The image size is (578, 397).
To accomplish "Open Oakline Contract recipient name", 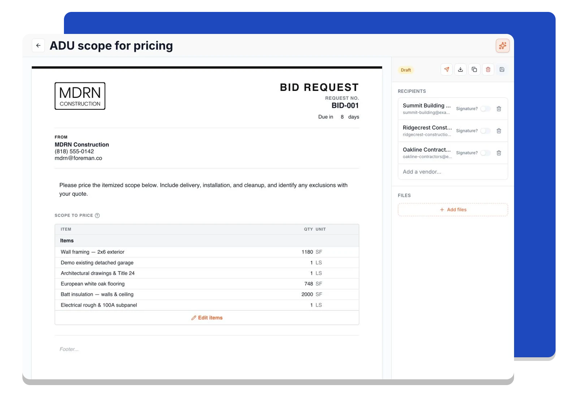I will tap(427, 149).
